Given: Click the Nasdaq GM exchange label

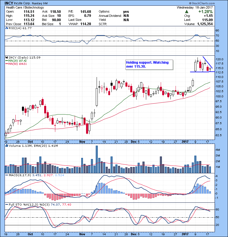Looking at the screenshot, I should [40, 3].
